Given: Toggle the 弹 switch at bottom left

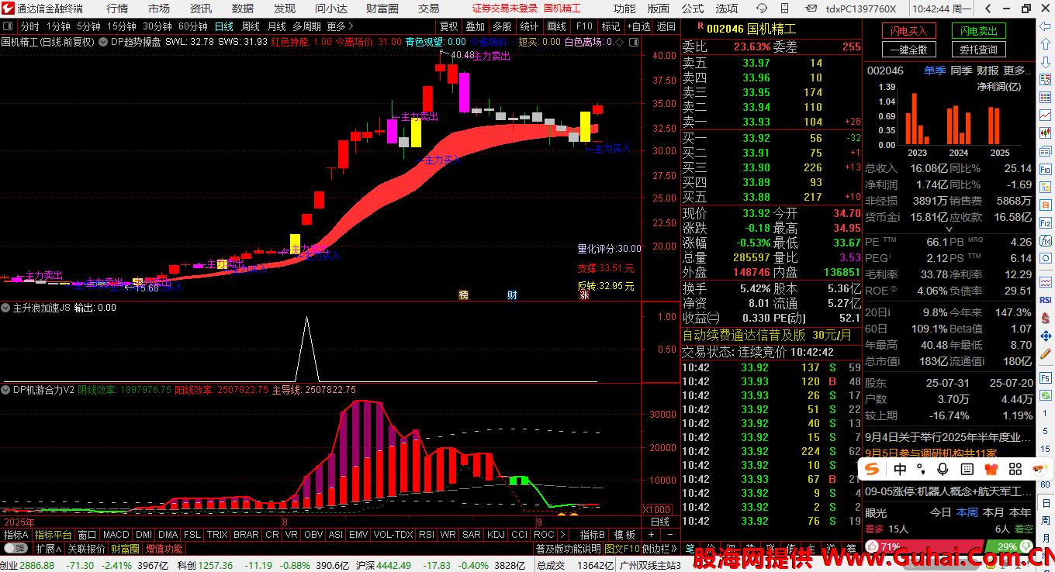Looking at the screenshot, I should point(16,549).
